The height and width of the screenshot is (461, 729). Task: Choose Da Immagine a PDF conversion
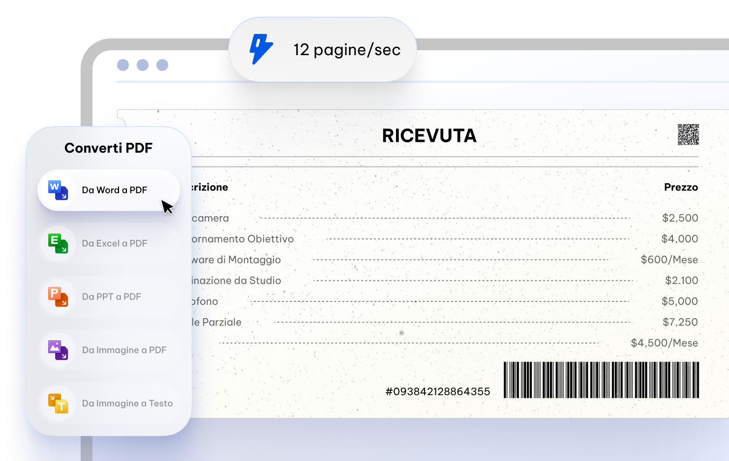(x=109, y=350)
